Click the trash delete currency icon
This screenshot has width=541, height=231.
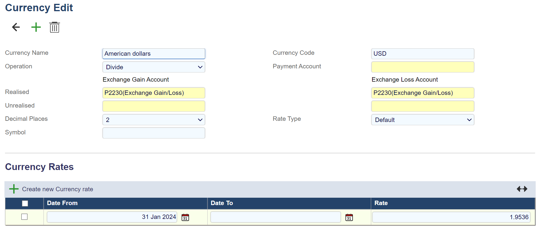(54, 27)
